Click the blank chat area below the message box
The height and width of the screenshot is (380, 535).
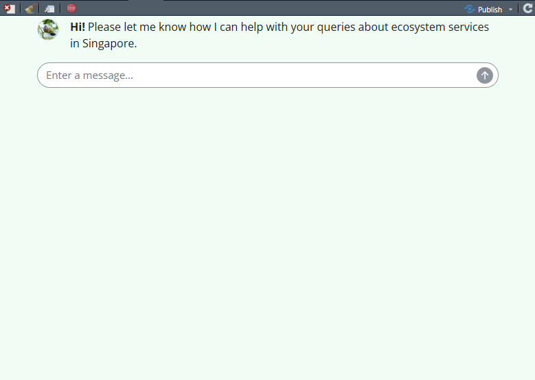pyautogui.click(x=268, y=226)
